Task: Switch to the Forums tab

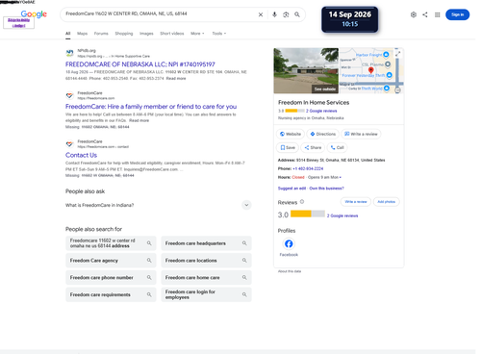Action: pyautogui.click(x=101, y=34)
